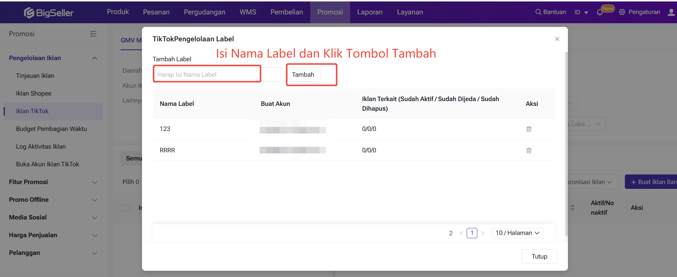Collapse the Pengelolaan Iklan section

point(95,58)
